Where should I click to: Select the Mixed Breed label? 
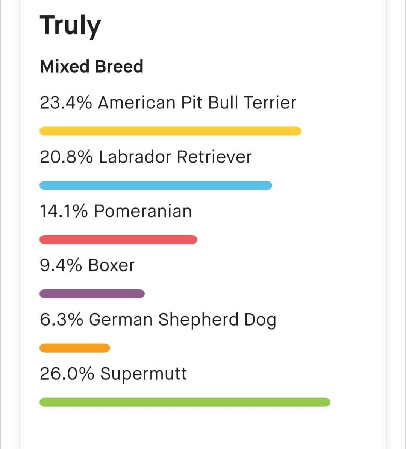point(92,67)
